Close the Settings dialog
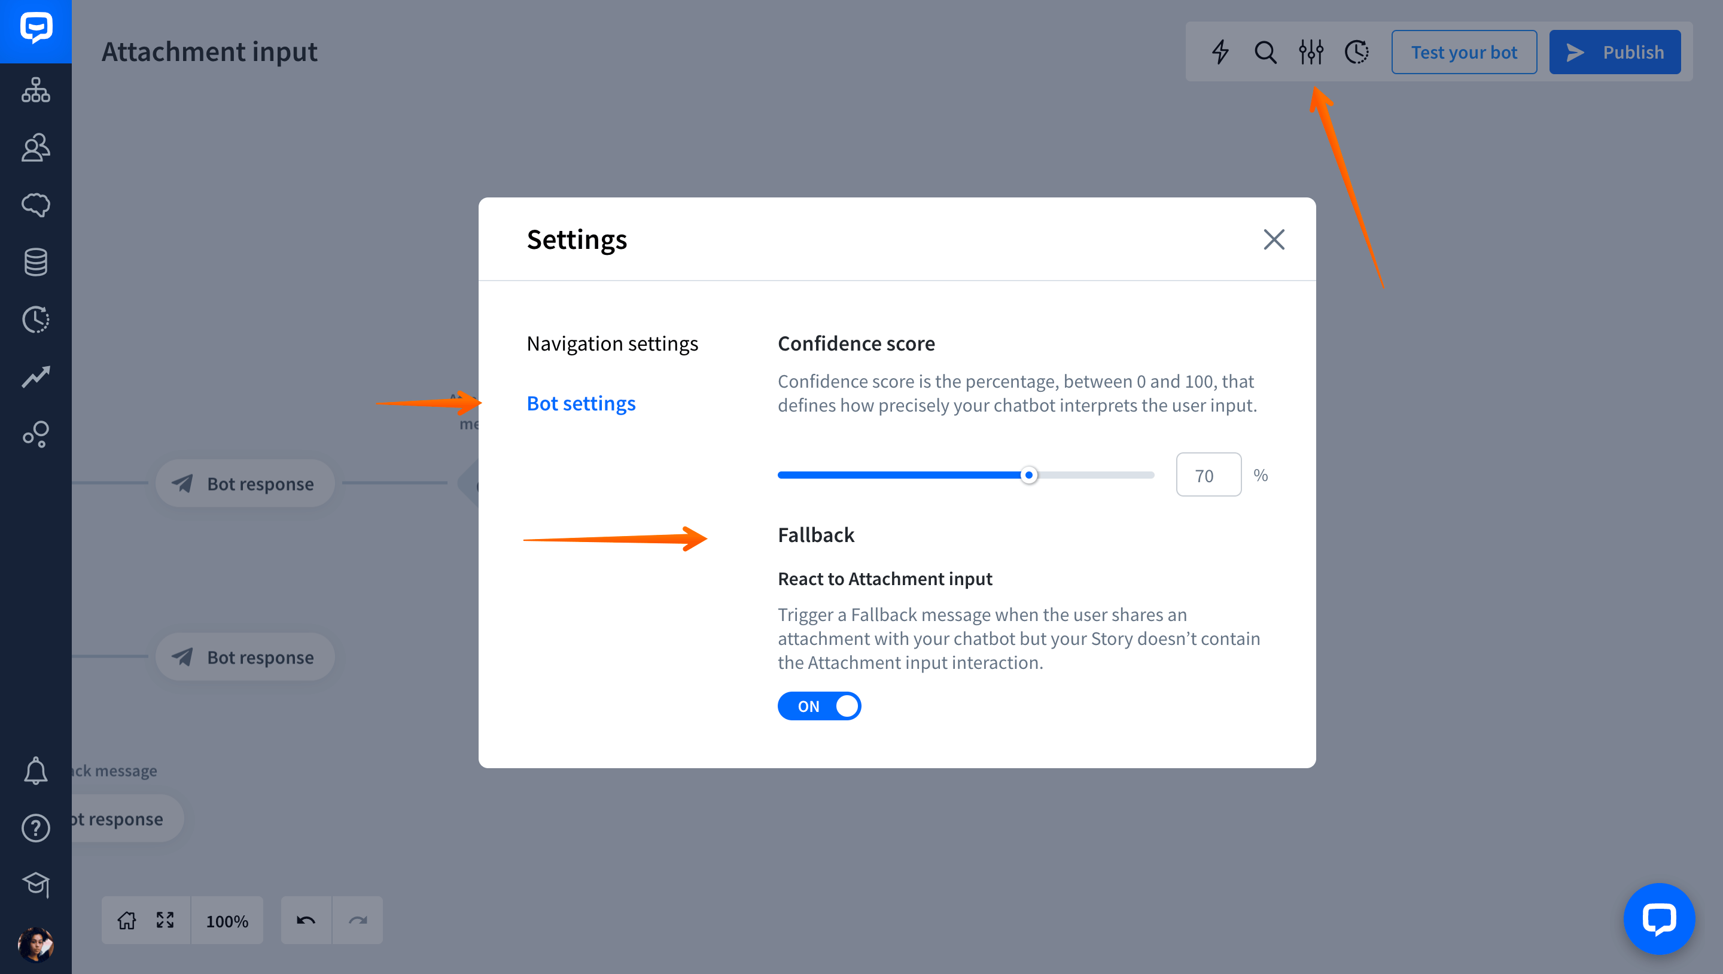 (x=1274, y=239)
